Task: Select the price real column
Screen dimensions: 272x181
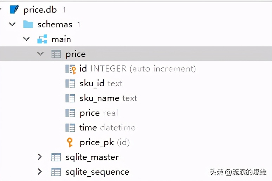Action: click(99, 113)
